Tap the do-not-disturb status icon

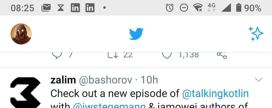(184, 8)
